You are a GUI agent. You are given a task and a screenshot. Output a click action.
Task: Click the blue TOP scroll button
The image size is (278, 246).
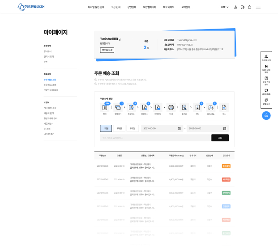pyautogui.click(x=266, y=115)
